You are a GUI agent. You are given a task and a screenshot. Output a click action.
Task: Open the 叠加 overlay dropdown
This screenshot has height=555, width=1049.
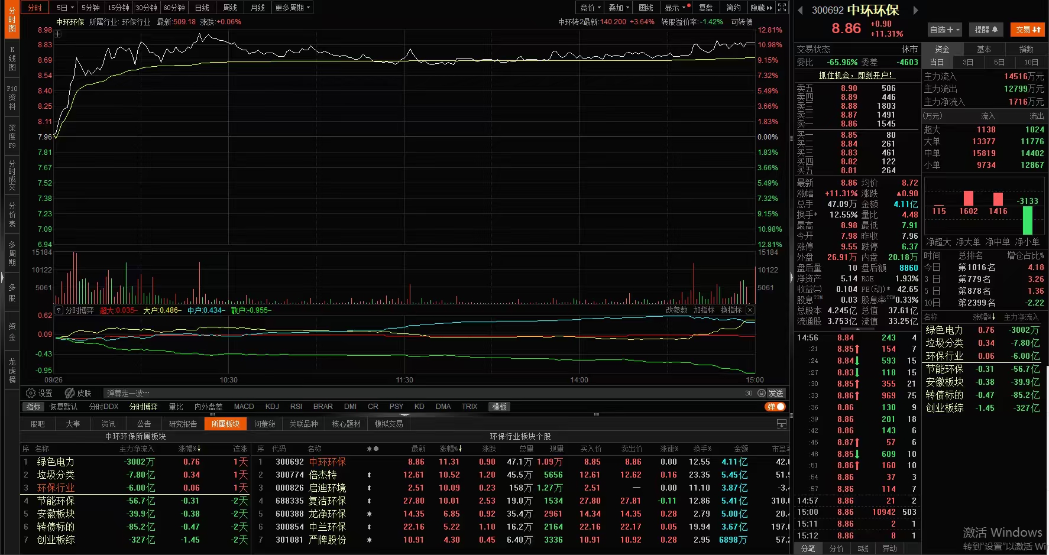[619, 8]
